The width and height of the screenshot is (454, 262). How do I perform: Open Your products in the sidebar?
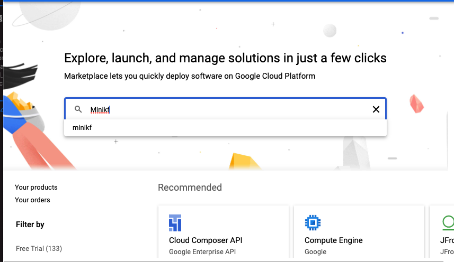pyautogui.click(x=36, y=187)
